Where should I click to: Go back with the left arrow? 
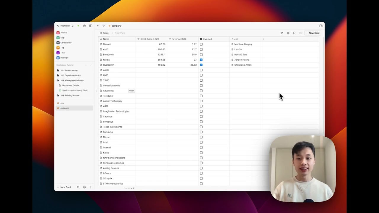tap(98, 26)
